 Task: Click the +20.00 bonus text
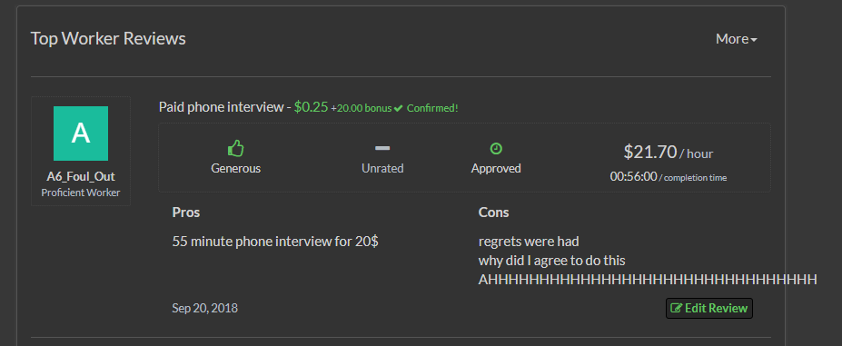coord(361,108)
